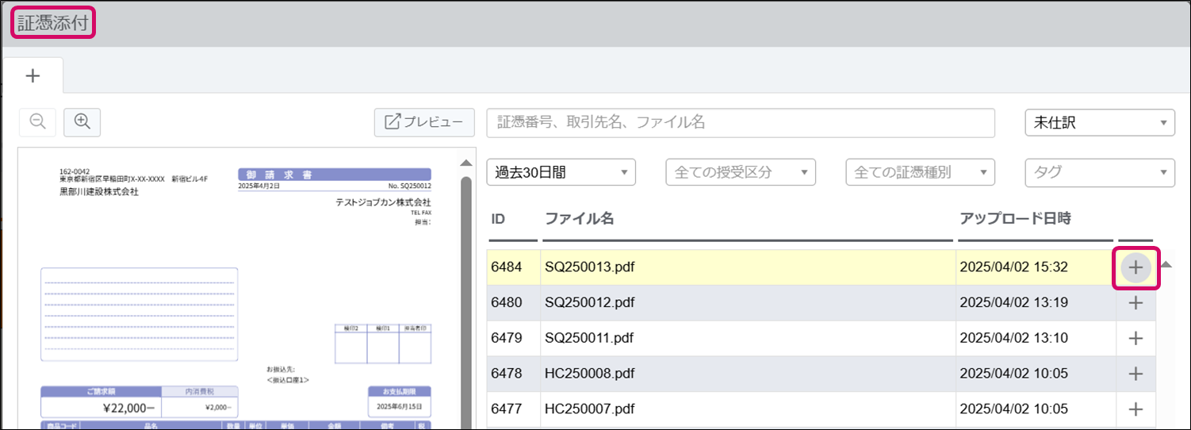Select the row for file SQ250012.pdf
1191x430 pixels.
pos(714,303)
